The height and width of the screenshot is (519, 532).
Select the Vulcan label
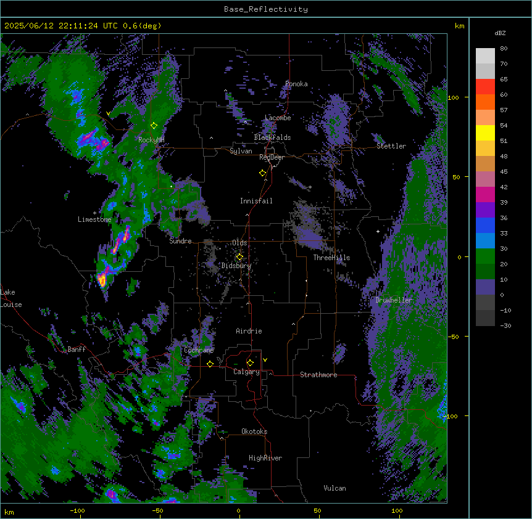pyautogui.click(x=335, y=488)
